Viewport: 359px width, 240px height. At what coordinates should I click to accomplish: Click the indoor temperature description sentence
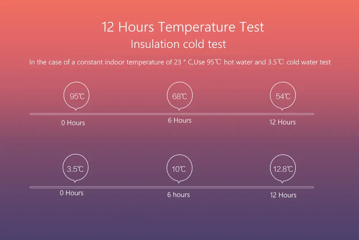coord(180,62)
